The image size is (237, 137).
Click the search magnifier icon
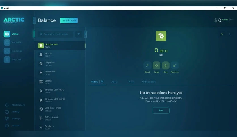pyautogui.click(x=41, y=34)
